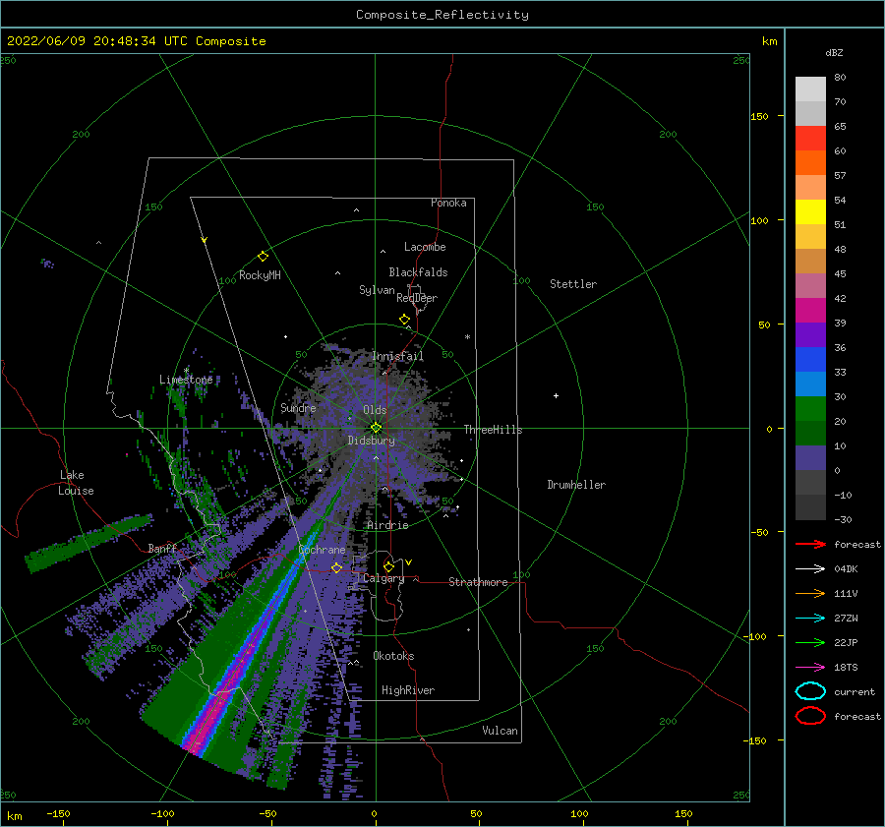Image resolution: width=885 pixels, height=827 pixels.
Task: Click the cyan current ellipse icon
Action: coord(810,691)
